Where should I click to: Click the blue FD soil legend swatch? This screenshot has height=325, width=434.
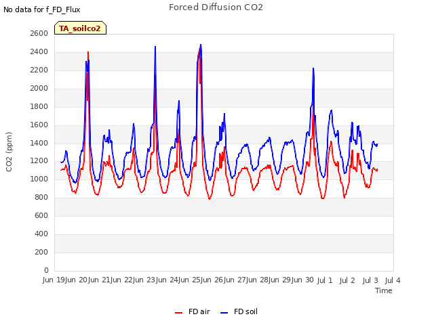point(224,313)
